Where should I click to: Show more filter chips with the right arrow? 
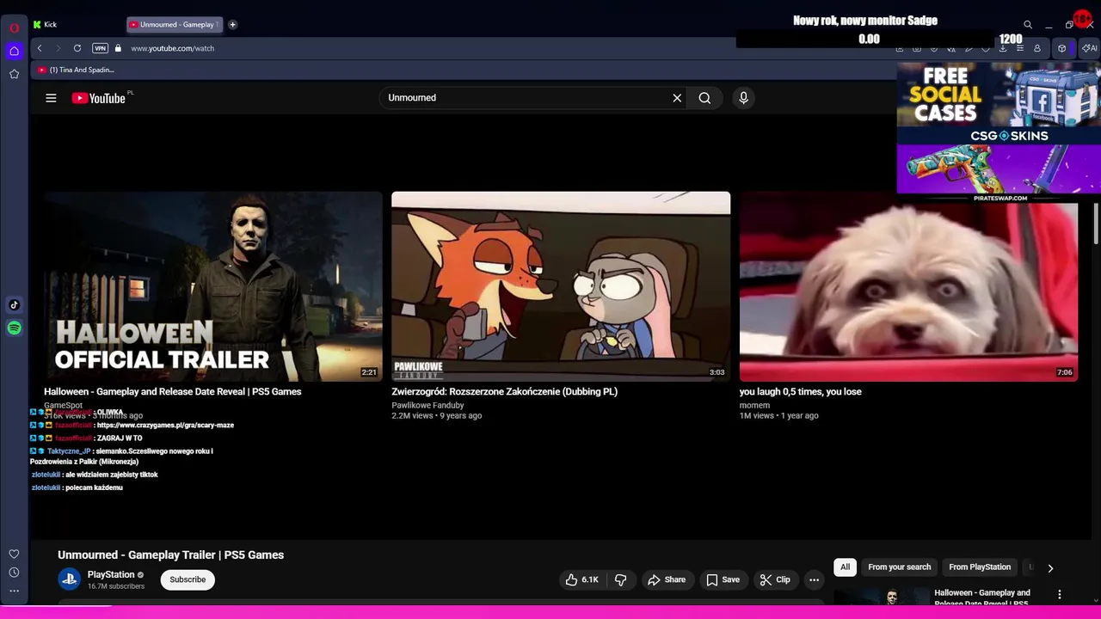1050,567
